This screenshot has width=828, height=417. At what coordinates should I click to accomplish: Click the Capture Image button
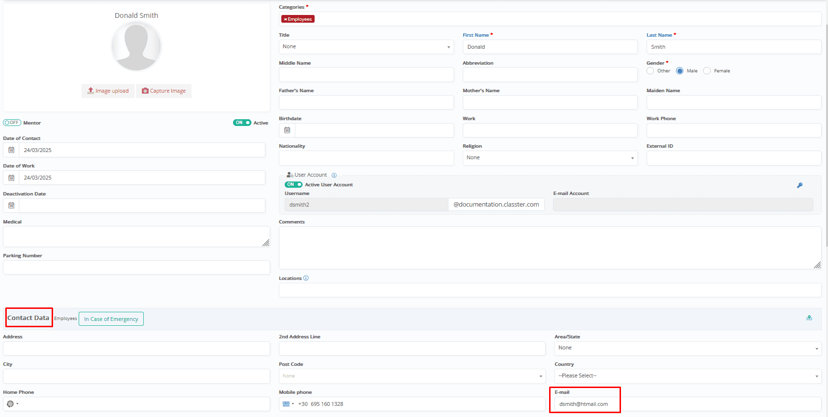click(164, 91)
